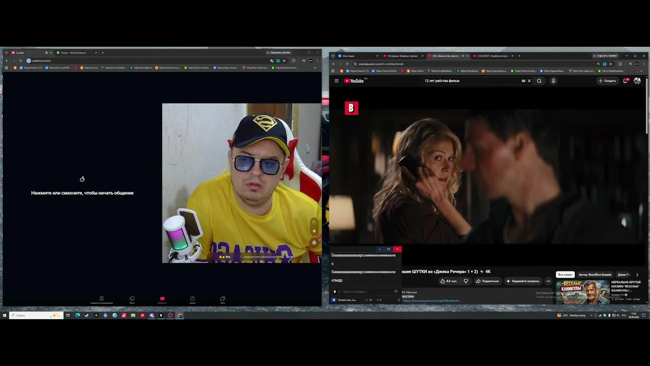The width and height of the screenshot is (650, 366).
Task: Go to YouTube home via logo
Action: click(354, 81)
